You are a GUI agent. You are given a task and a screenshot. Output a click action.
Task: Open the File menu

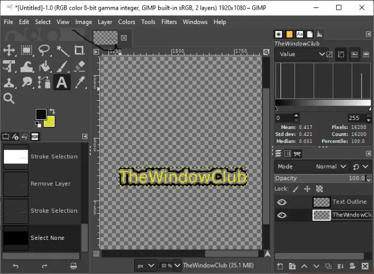(9, 22)
